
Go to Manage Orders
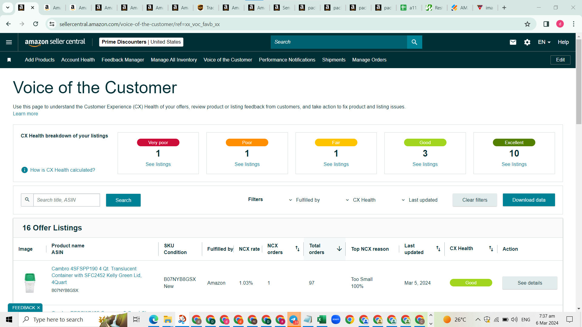click(x=369, y=60)
